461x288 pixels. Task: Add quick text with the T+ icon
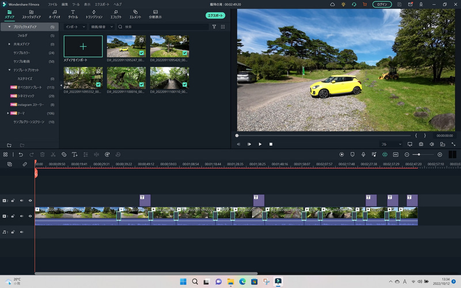point(75,154)
